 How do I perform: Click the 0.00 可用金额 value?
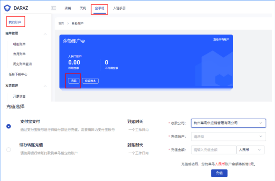[74, 62]
